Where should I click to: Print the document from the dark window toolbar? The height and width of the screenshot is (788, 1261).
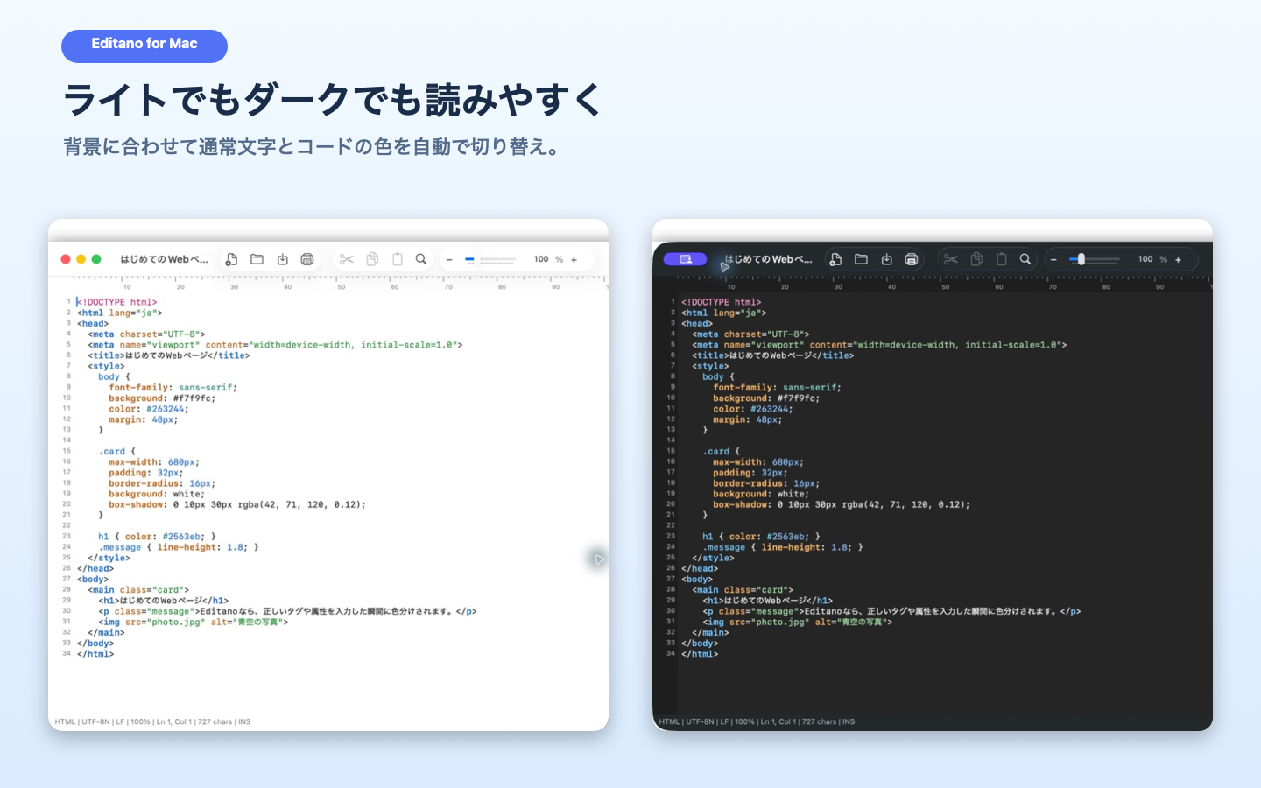912,259
